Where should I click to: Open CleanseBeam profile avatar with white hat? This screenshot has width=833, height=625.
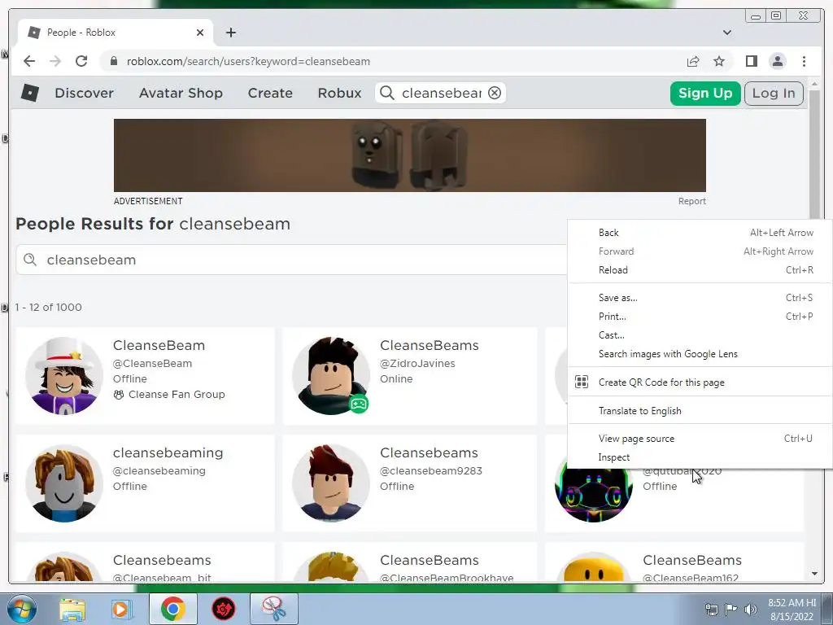(64, 375)
